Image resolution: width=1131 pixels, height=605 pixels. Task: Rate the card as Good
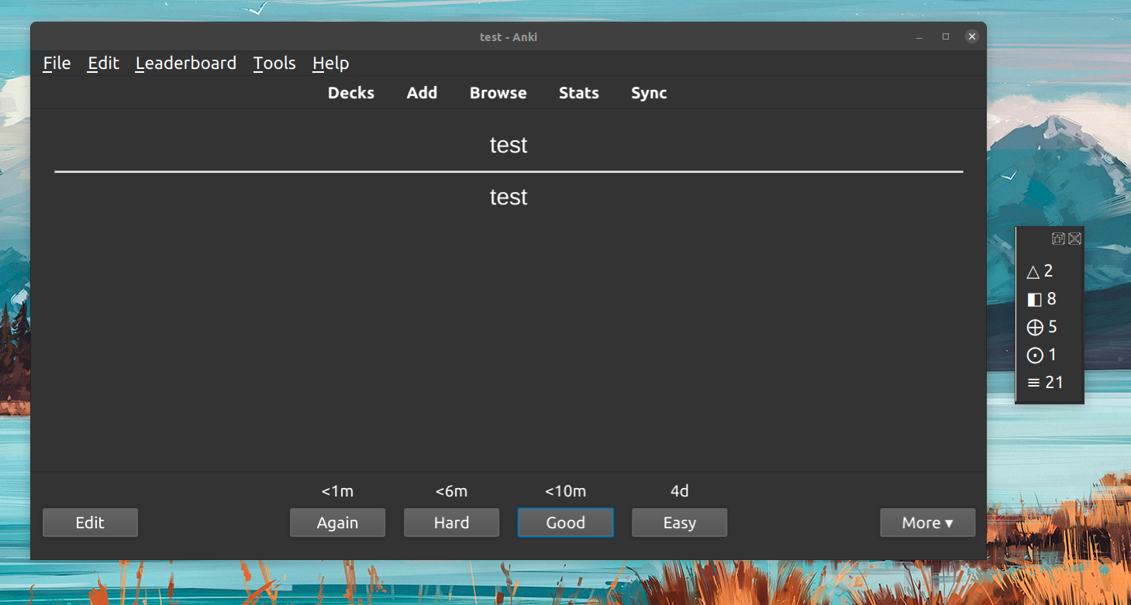tap(565, 523)
